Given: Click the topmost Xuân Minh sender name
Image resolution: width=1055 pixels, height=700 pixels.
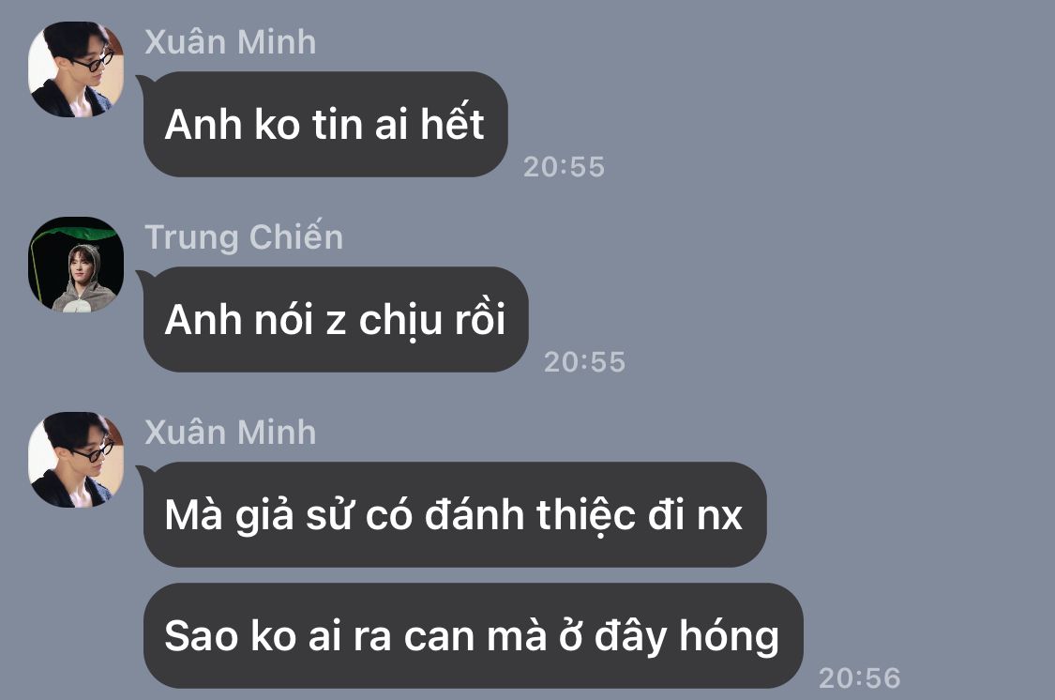Looking at the screenshot, I should coord(230,42).
